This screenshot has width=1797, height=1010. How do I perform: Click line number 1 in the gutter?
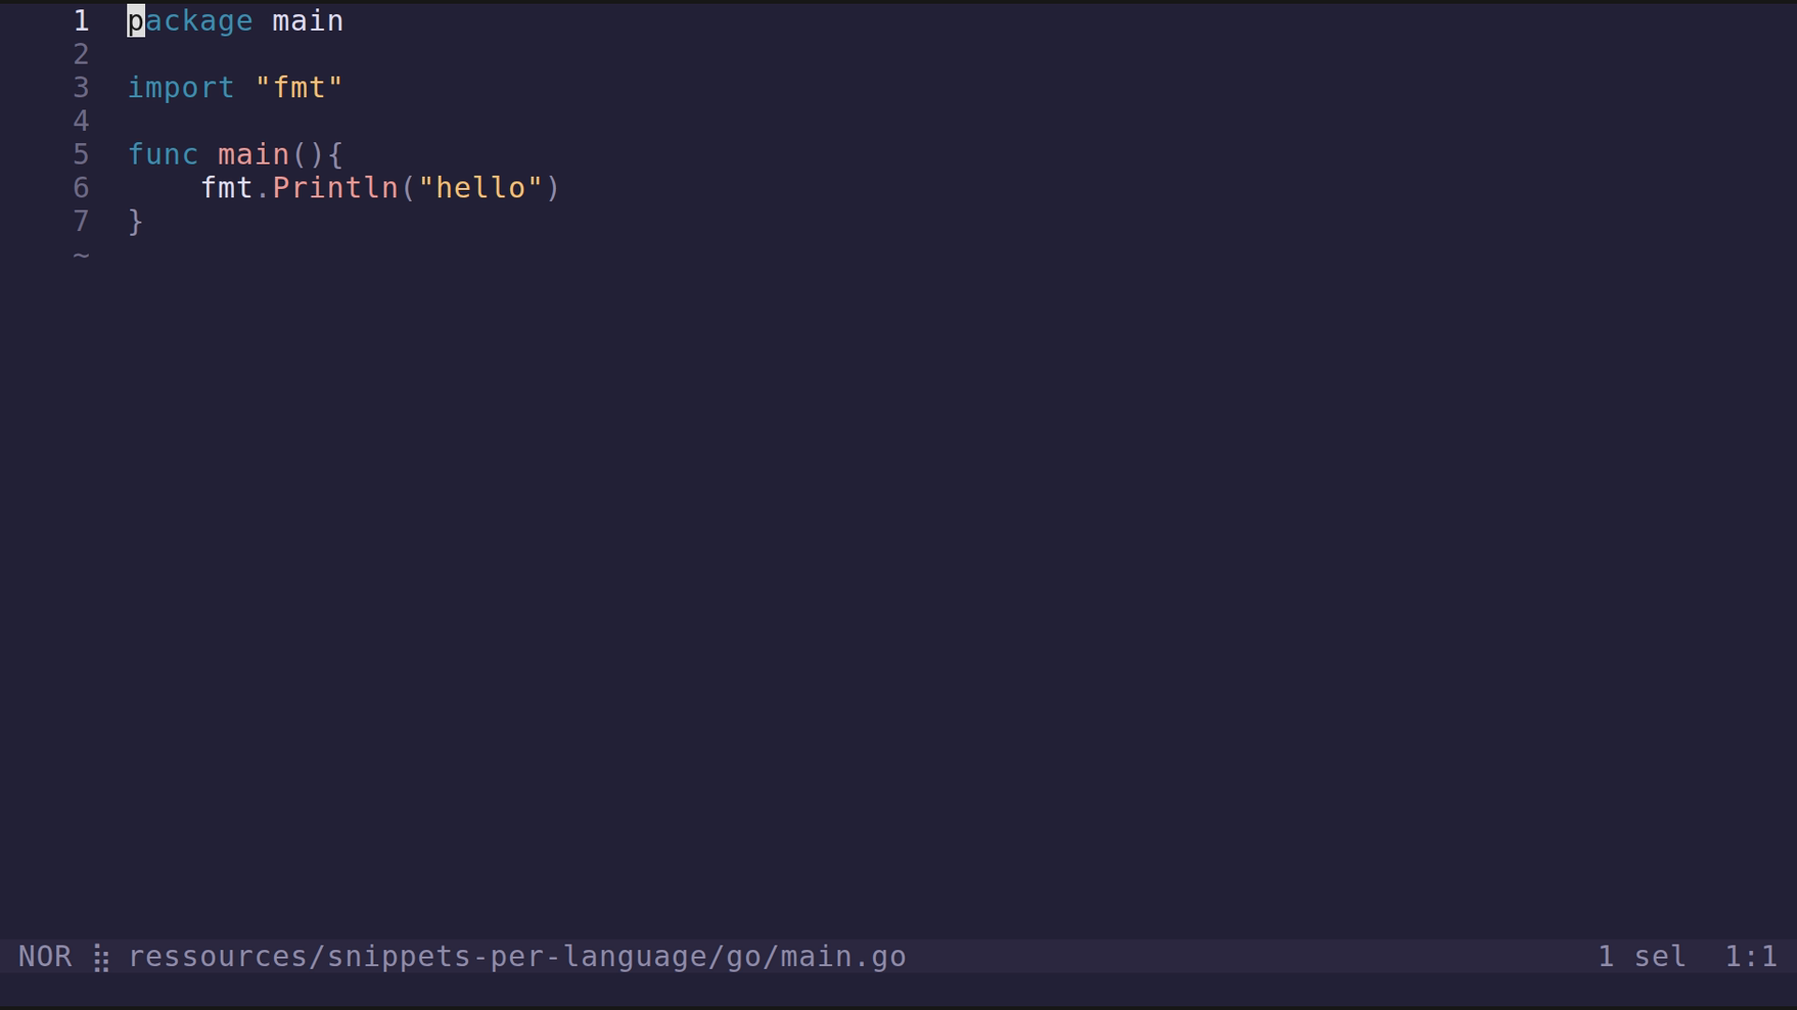tap(81, 21)
